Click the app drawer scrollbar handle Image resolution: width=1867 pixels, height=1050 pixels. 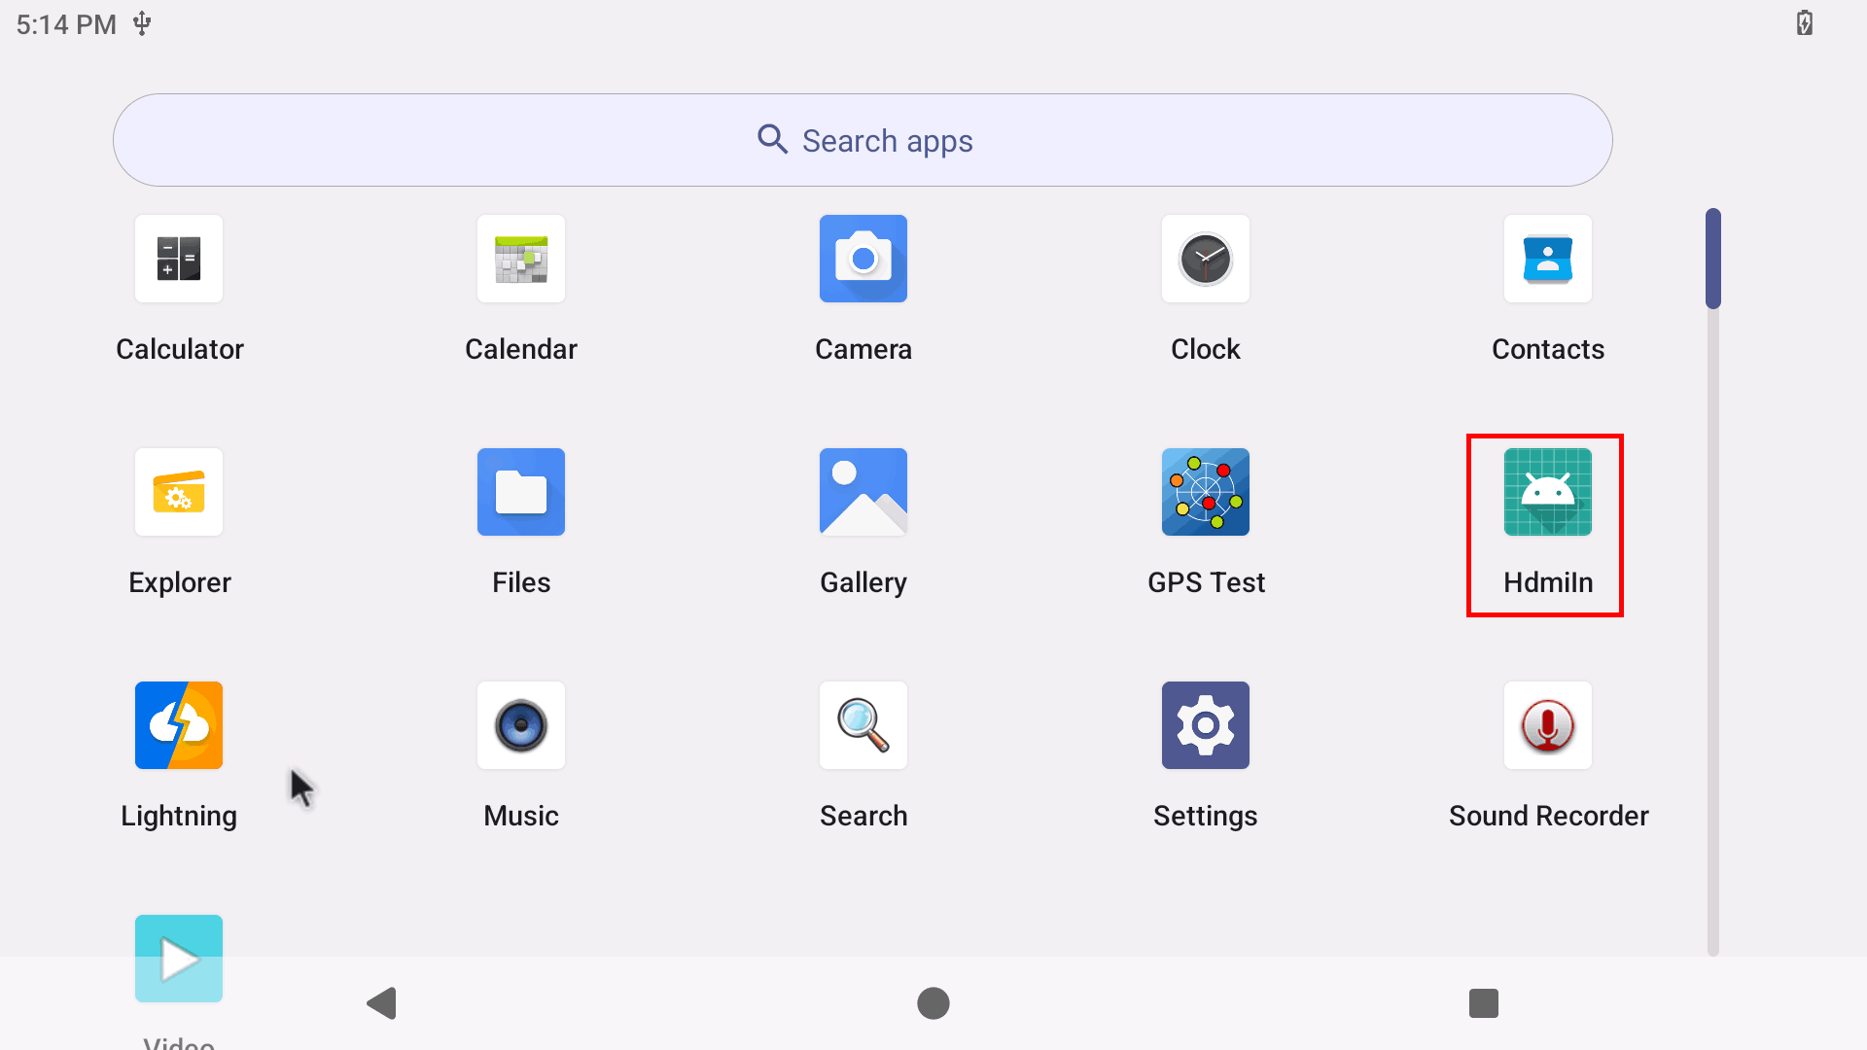1713,259
